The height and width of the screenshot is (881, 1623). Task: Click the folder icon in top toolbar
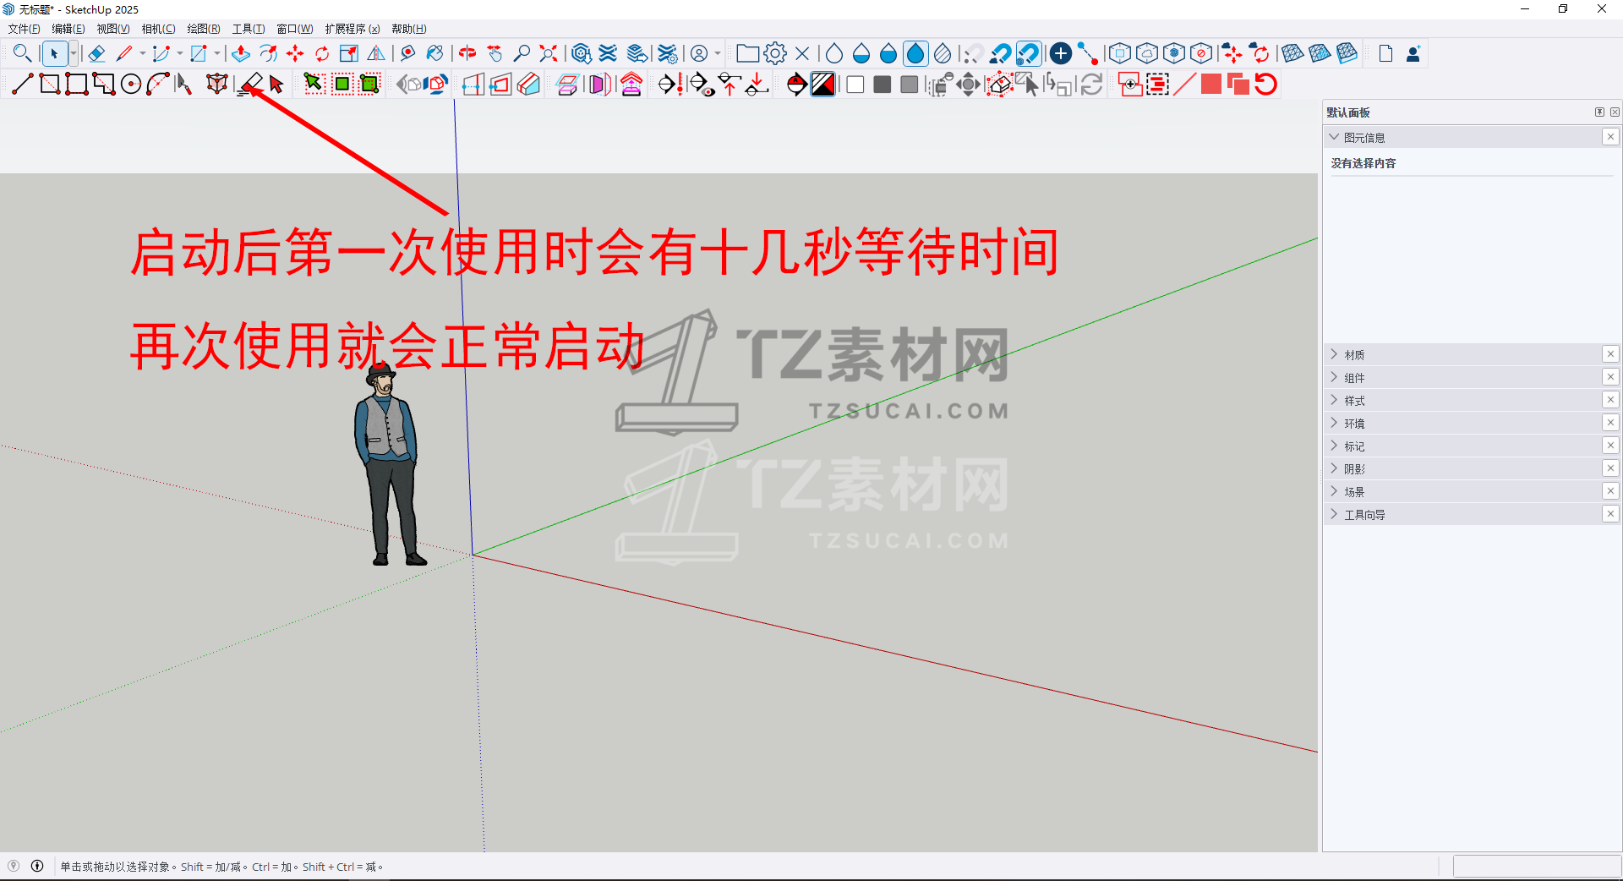click(x=747, y=54)
